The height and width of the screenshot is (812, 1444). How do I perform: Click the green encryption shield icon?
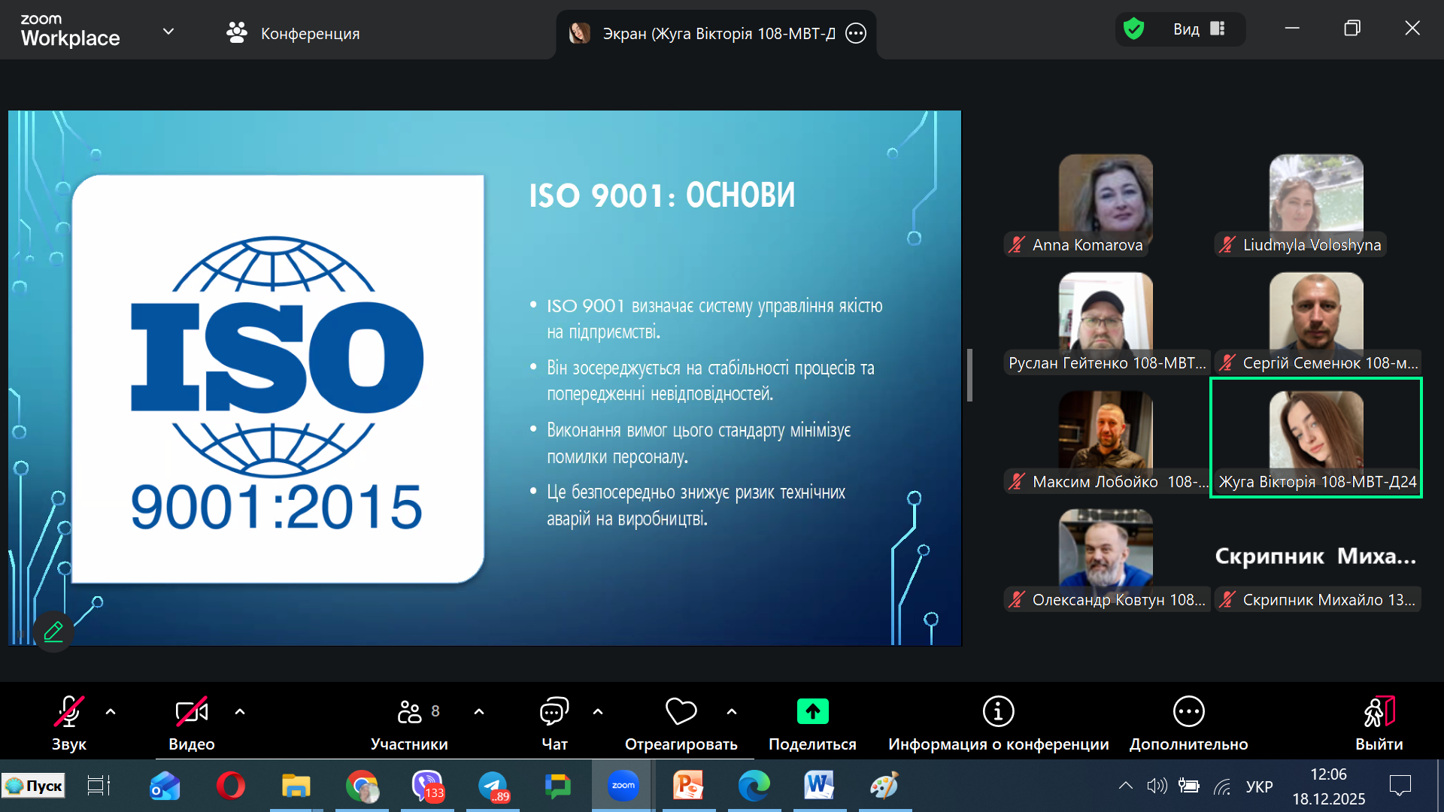[1133, 29]
